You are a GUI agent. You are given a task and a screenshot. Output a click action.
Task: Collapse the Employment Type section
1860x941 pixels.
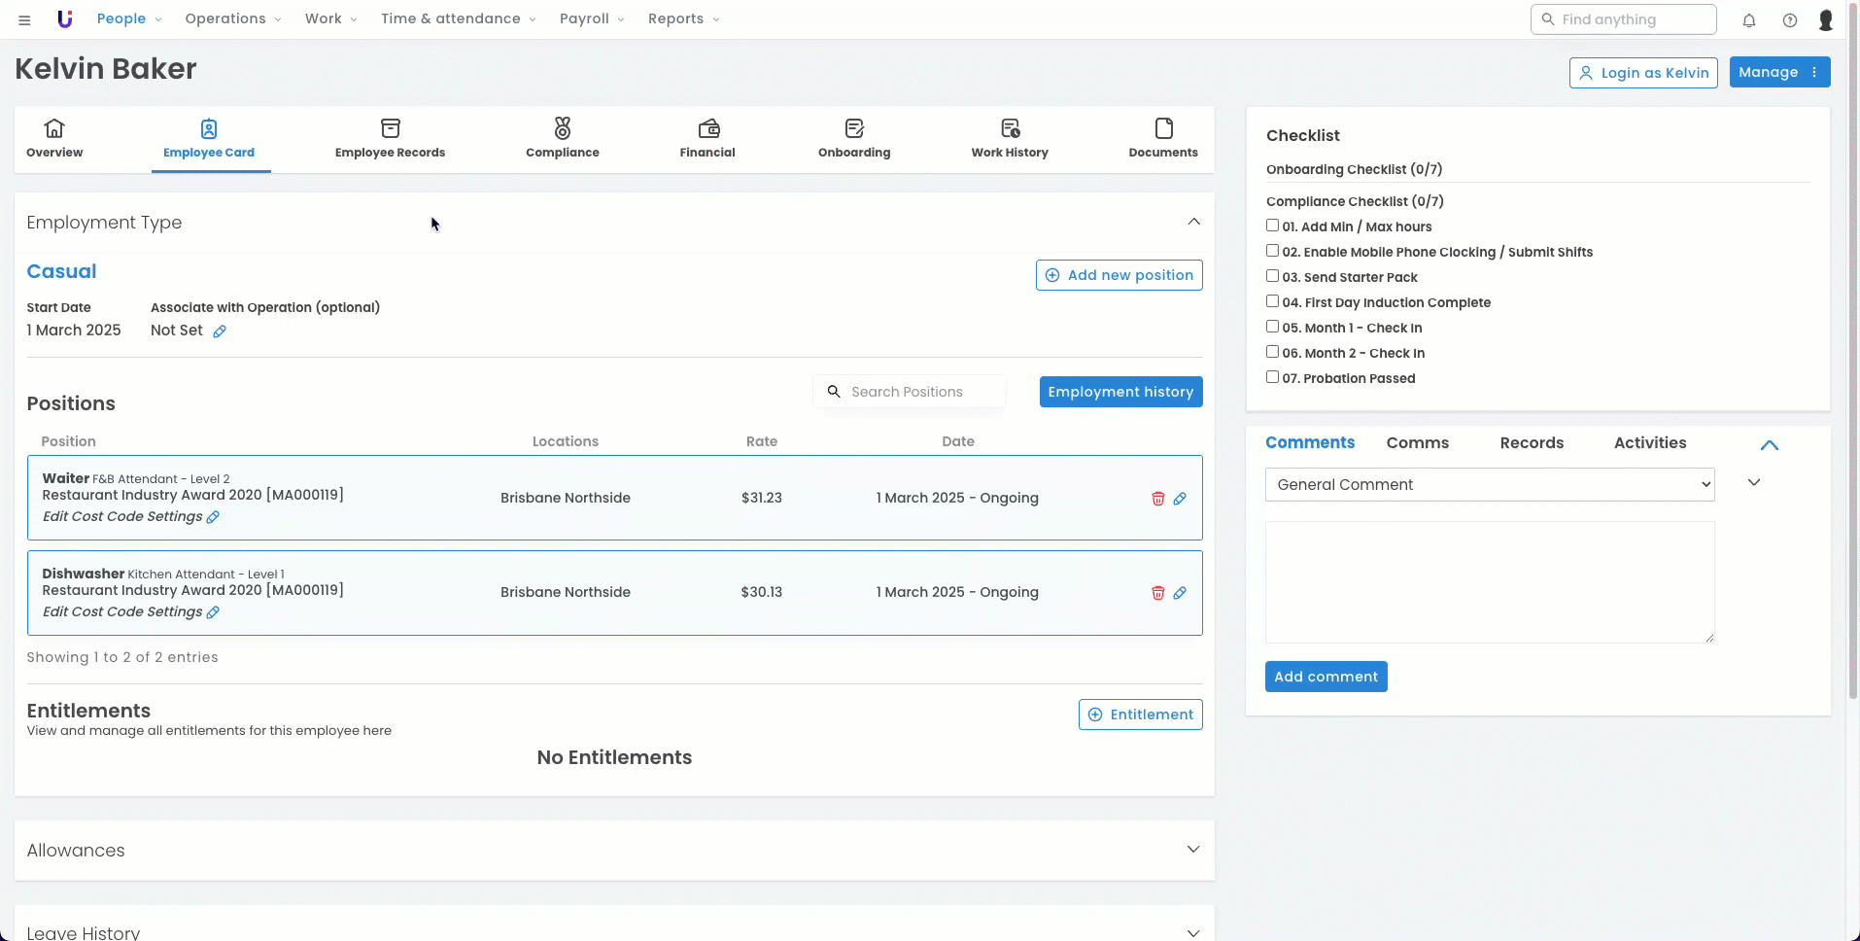click(1193, 222)
